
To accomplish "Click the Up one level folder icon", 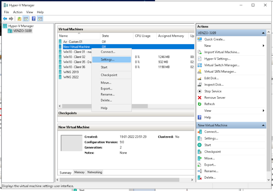I will 19,19.
